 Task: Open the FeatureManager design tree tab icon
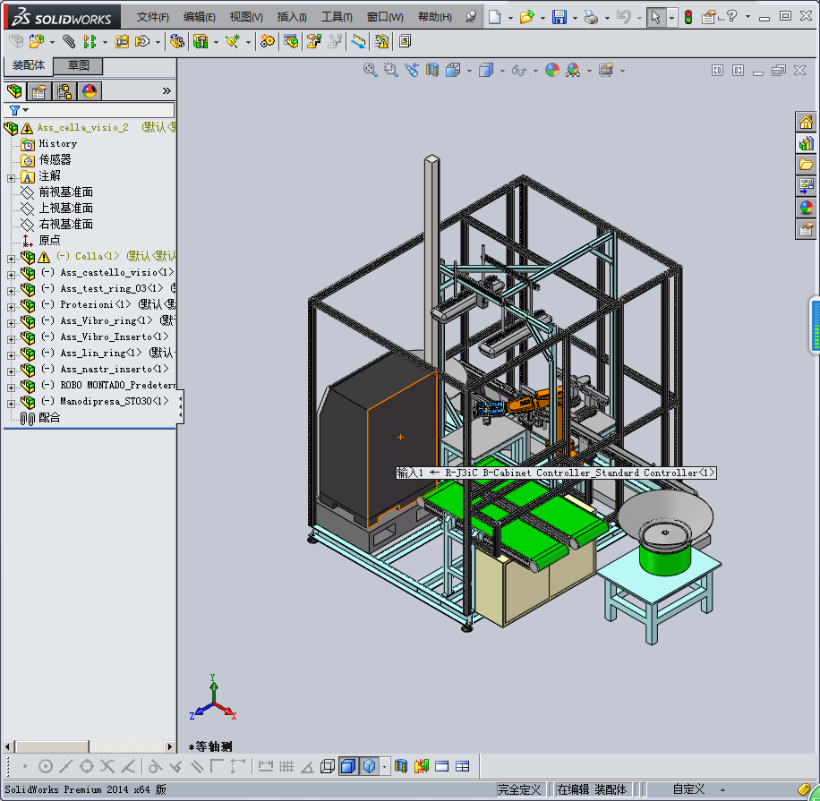point(13,90)
